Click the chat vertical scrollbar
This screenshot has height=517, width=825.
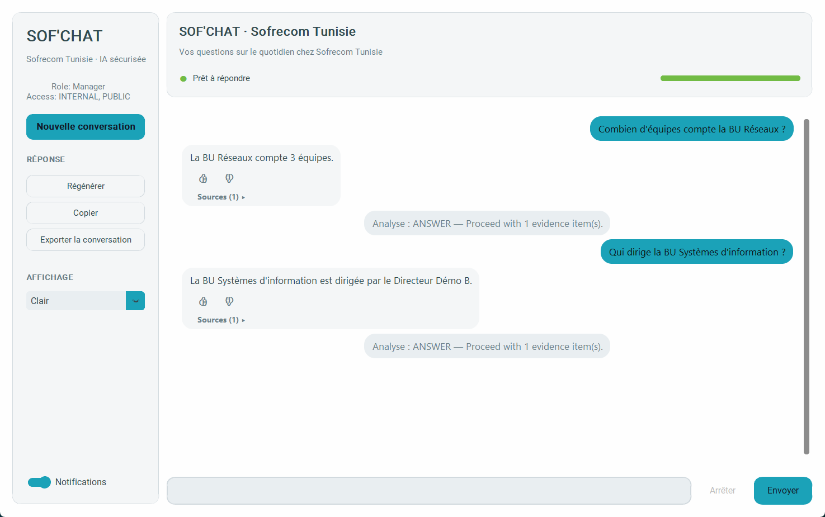(x=807, y=286)
